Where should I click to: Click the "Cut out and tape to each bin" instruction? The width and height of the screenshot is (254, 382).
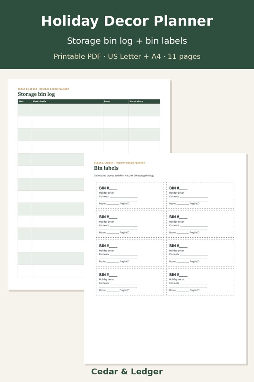click(124, 175)
